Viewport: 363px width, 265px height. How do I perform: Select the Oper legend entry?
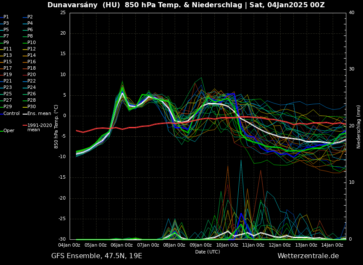tap(9, 131)
